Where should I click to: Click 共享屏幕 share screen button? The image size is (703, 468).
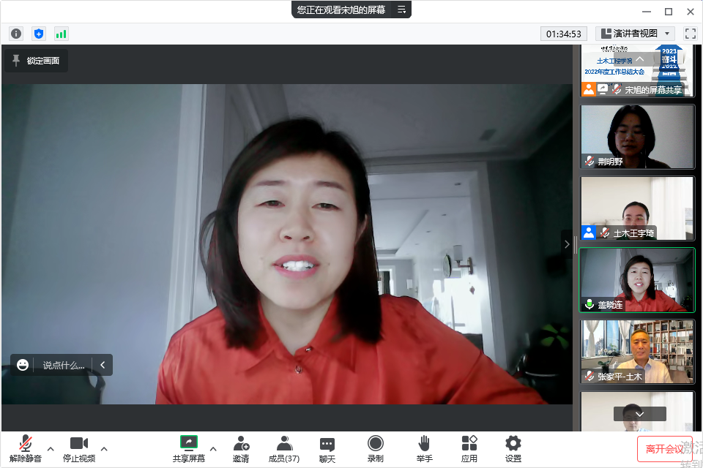[x=189, y=448]
